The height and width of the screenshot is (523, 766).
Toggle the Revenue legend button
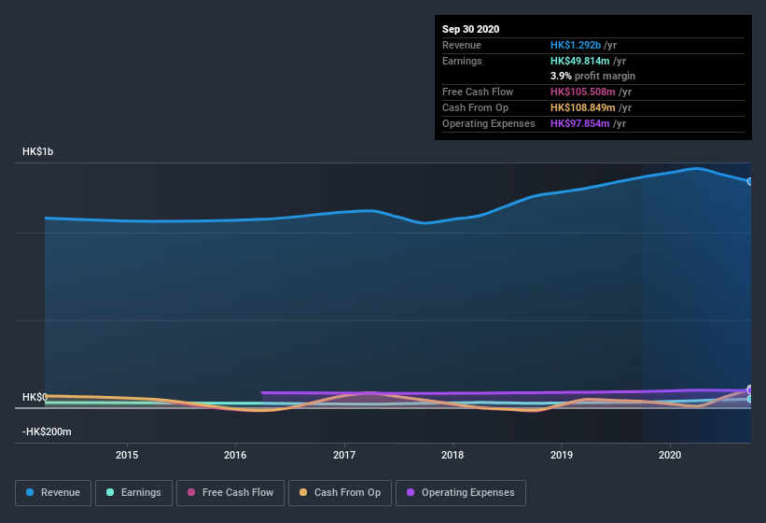[x=53, y=493]
